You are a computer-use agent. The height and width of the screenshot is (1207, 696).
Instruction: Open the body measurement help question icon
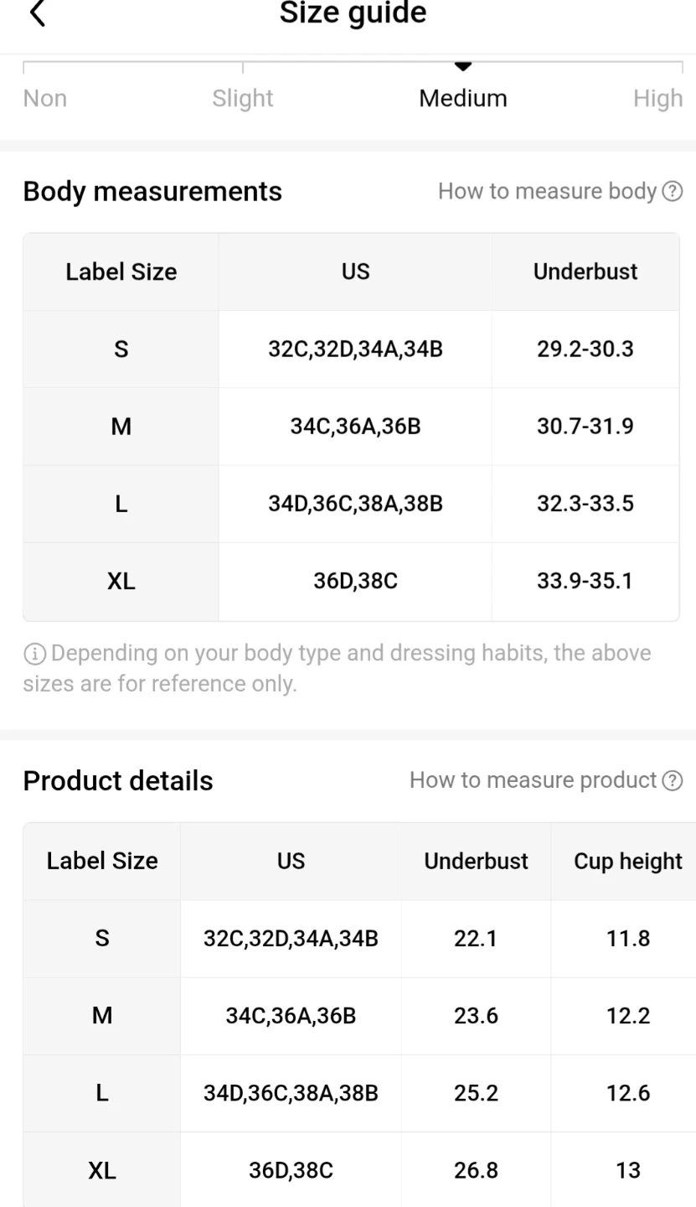[x=672, y=191]
